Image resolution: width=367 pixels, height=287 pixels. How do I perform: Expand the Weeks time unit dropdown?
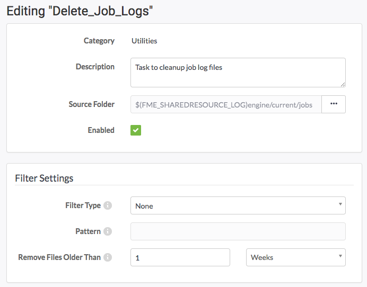click(x=296, y=257)
